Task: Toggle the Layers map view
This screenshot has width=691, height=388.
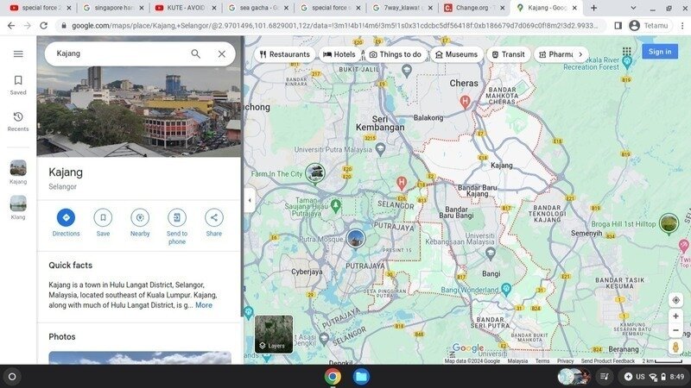Action: [x=273, y=335]
